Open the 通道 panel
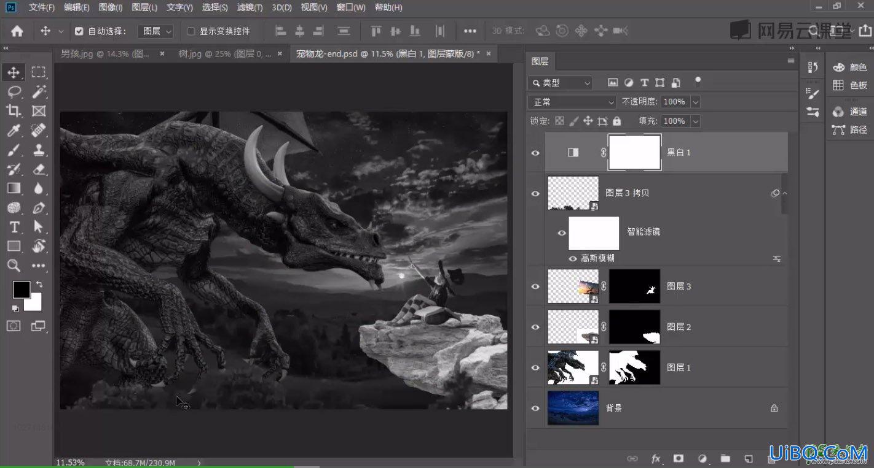The height and width of the screenshot is (468, 874). [850, 112]
